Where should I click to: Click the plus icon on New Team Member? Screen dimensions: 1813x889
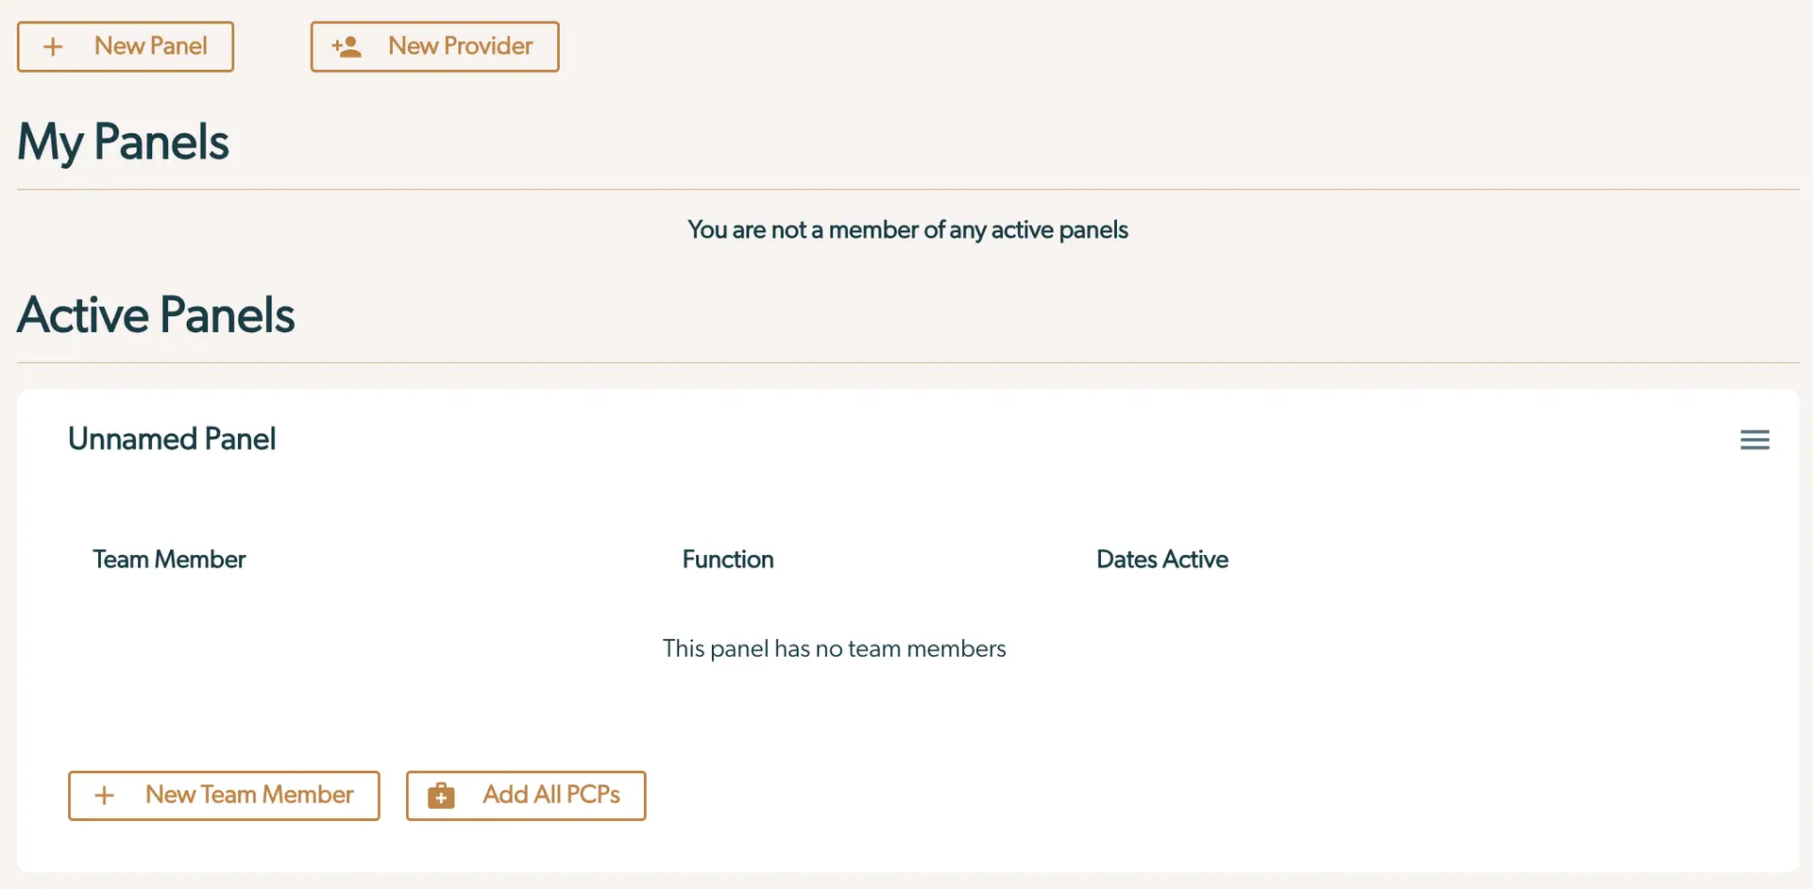click(105, 796)
